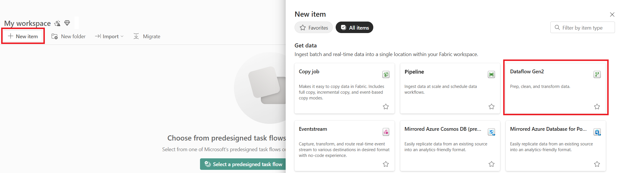Click the workspace settings icon next to My workspace
The width and height of the screenshot is (619, 173).
coord(57,23)
